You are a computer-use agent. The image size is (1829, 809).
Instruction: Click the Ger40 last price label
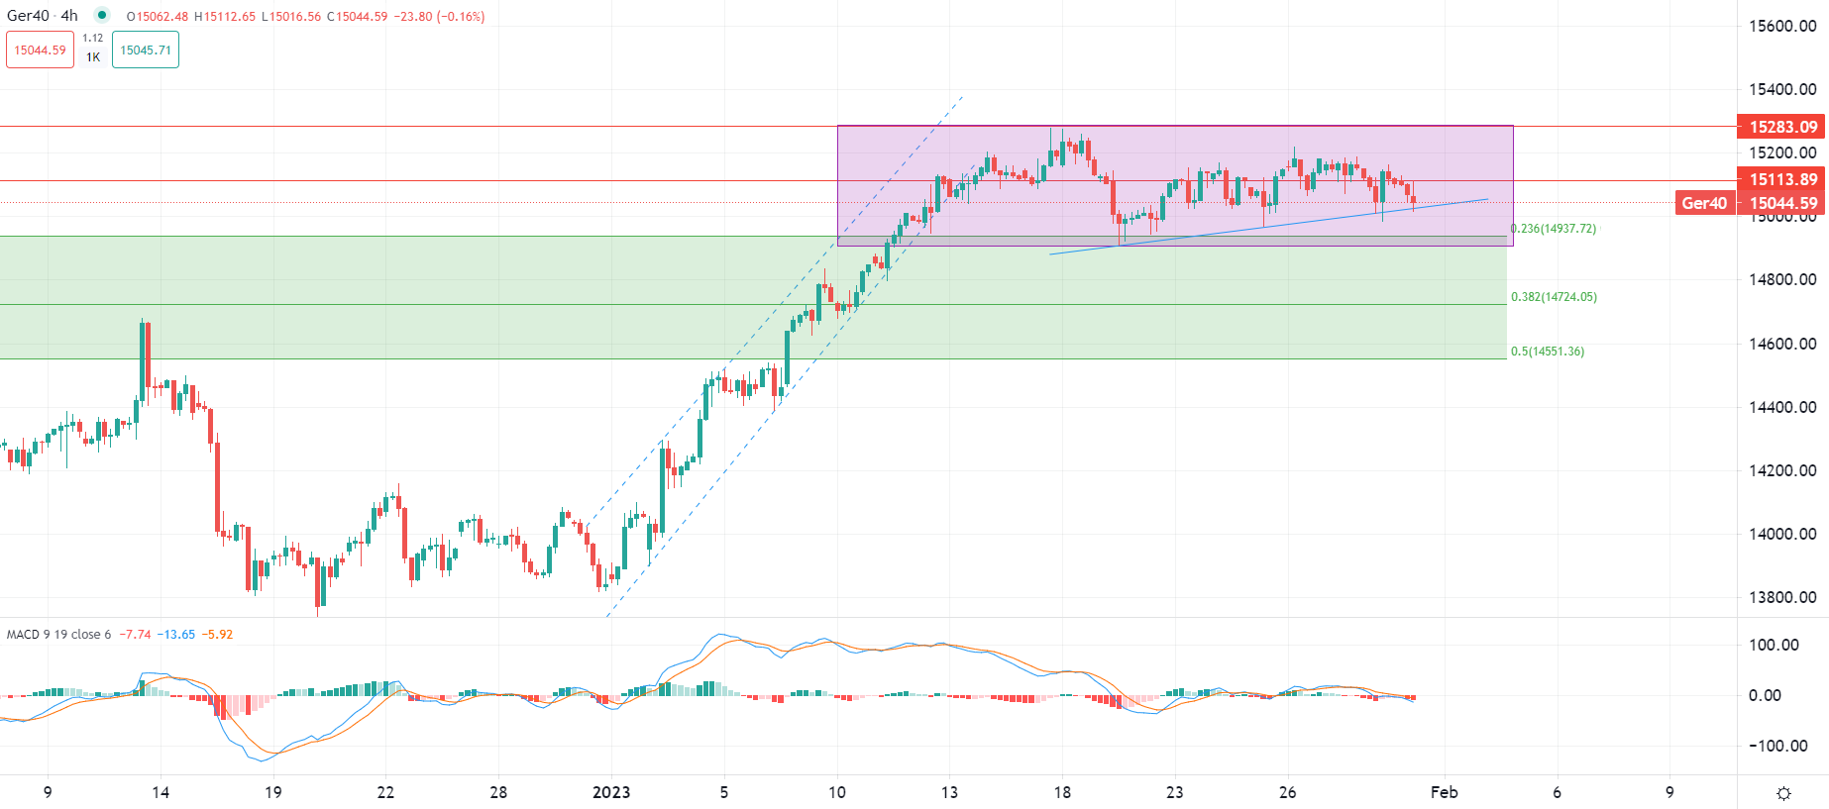1704,203
